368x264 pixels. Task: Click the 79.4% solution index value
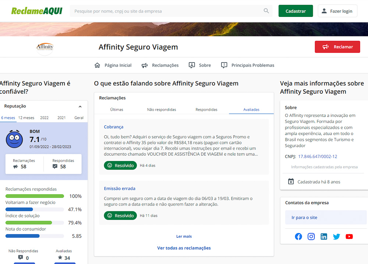tap(75, 223)
